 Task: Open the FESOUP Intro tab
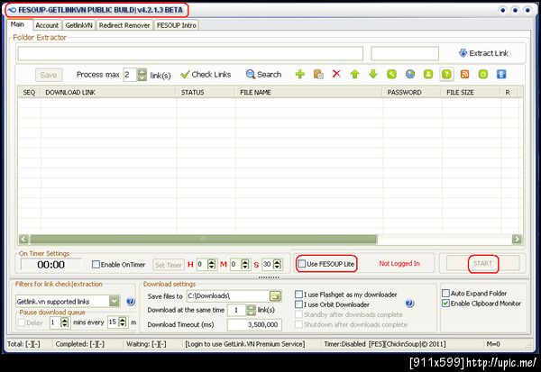(177, 25)
